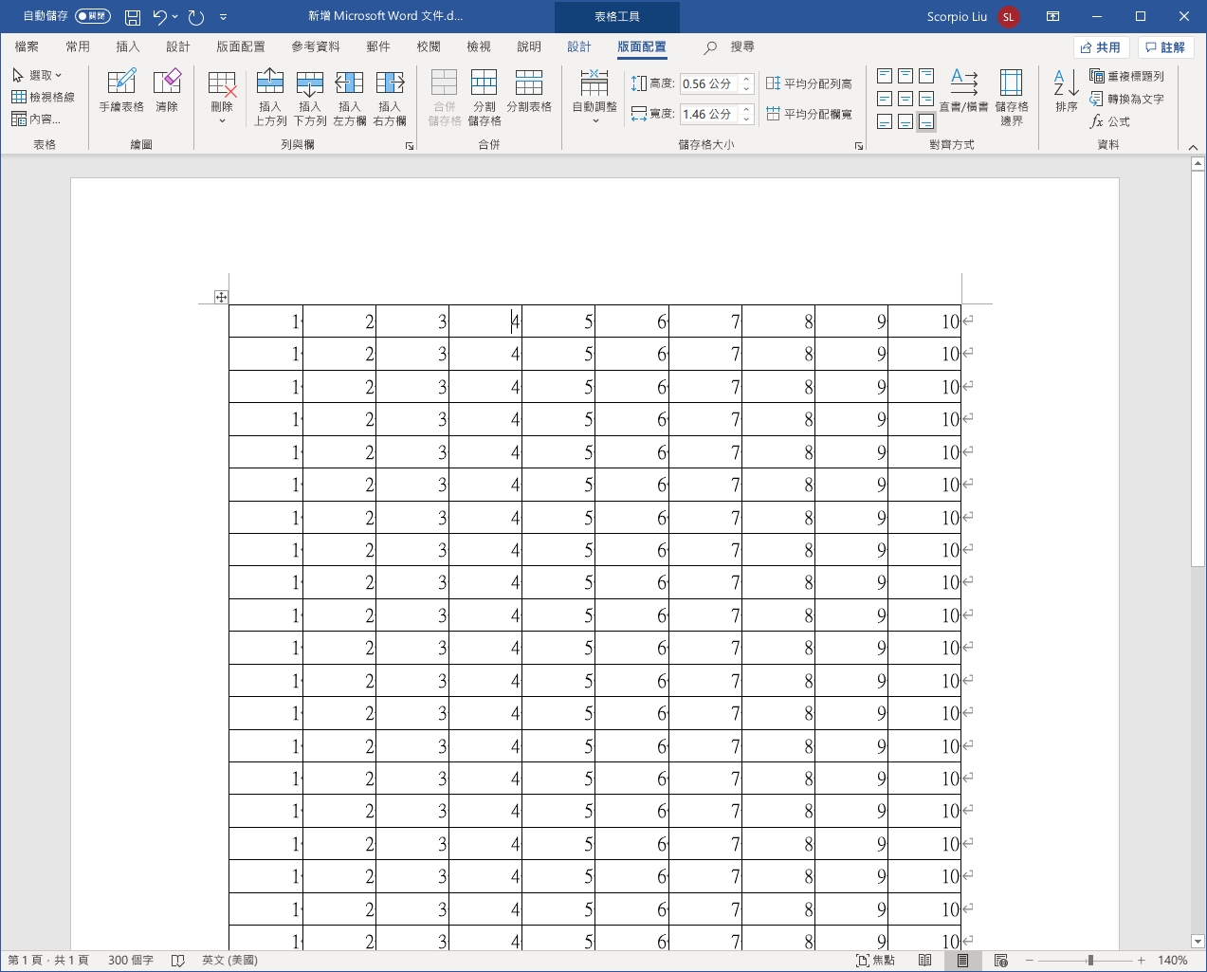This screenshot has width=1207, height=972.
Task: Collapse the ribbon with chevron
Action: coord(1194,147)
